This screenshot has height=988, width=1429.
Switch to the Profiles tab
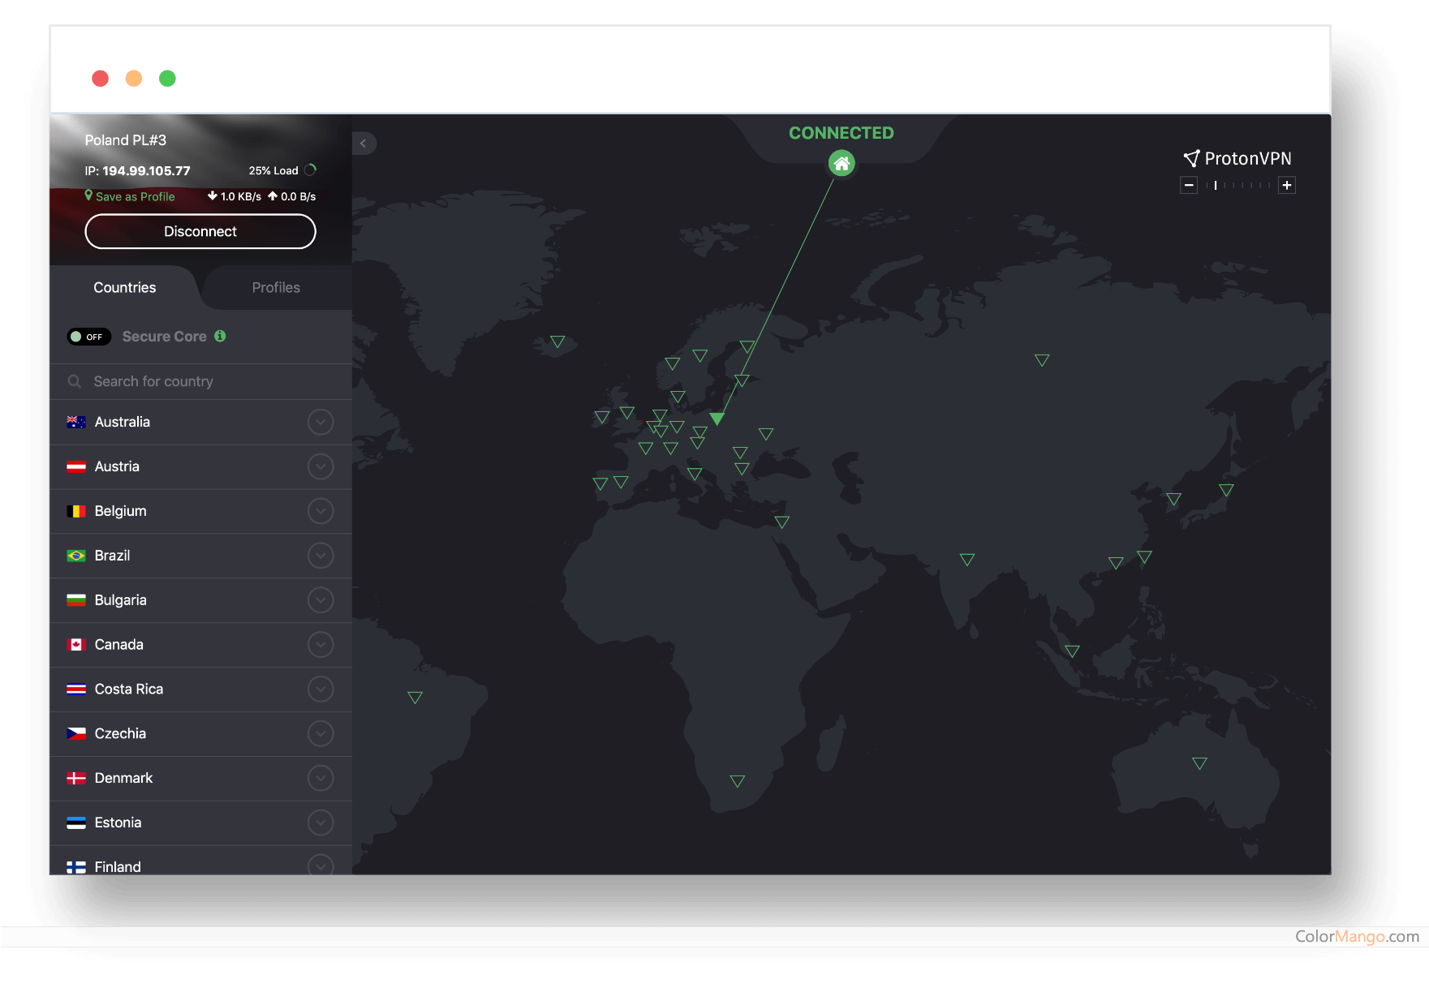(x=276, y=287)
